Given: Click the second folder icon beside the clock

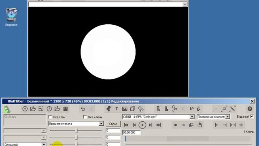Looking at the screenshot, I should tap(57, 109).
